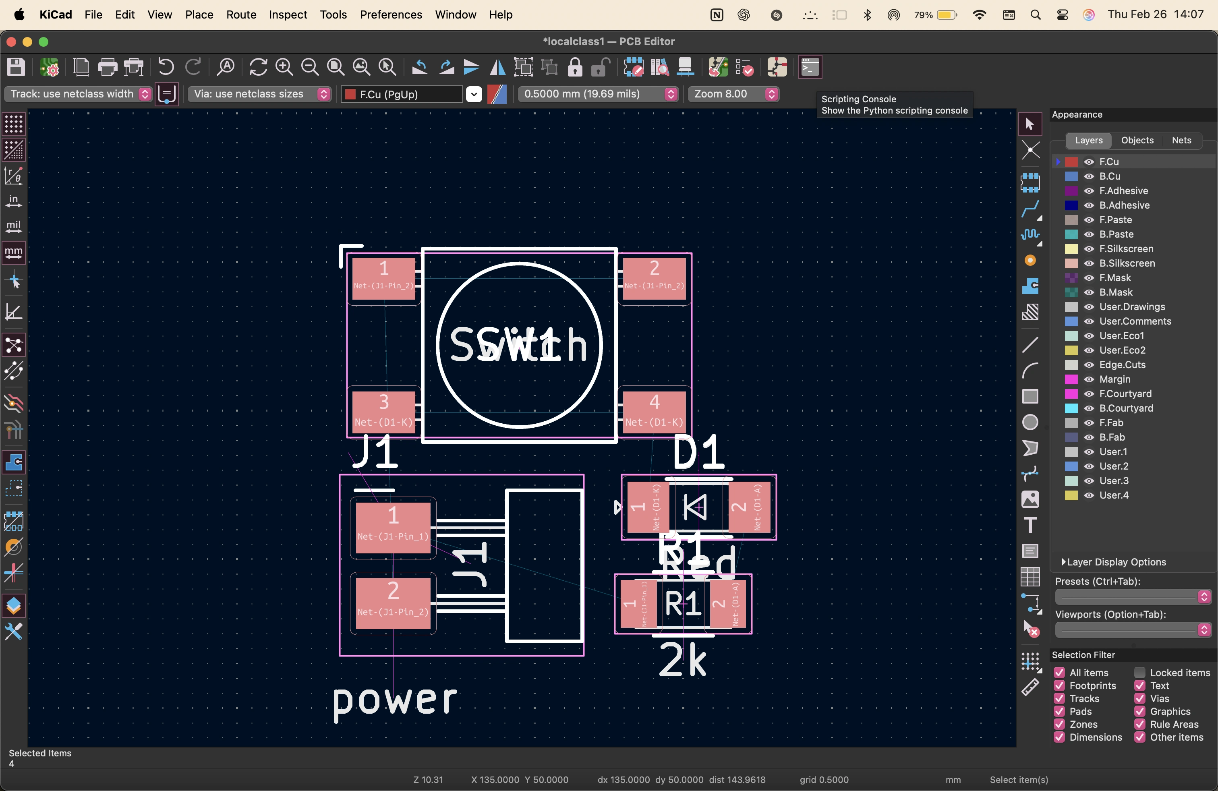This screenshot has width=1218, height=791.
Task: Switch to the Nets tab
Action: pyautogui.click(x=1181, y=140)
